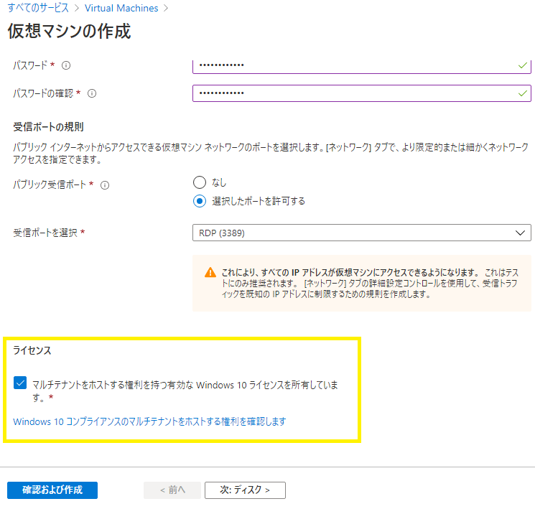535x509 pixels.
Task: Show info tooltip for パスワード
Action: tap(66, 65)
